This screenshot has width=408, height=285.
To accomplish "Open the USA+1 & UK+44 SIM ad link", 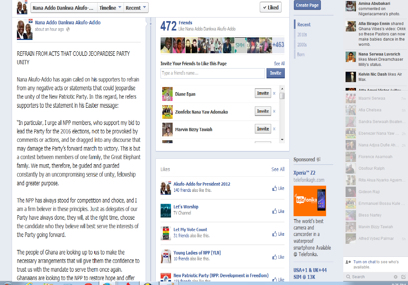I will pos(310,273).
